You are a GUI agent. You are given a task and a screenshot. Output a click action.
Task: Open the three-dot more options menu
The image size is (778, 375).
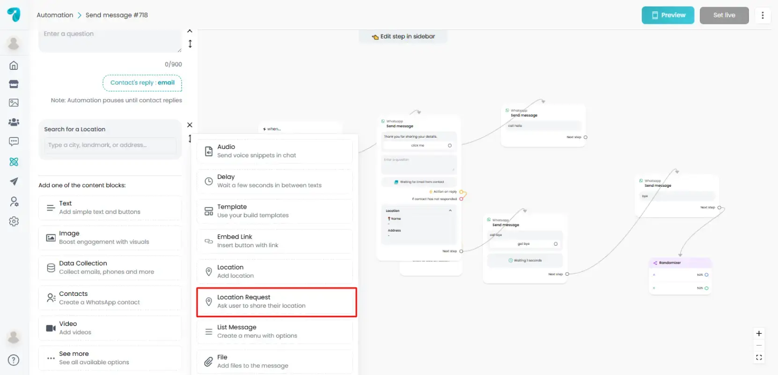[763, 15]
